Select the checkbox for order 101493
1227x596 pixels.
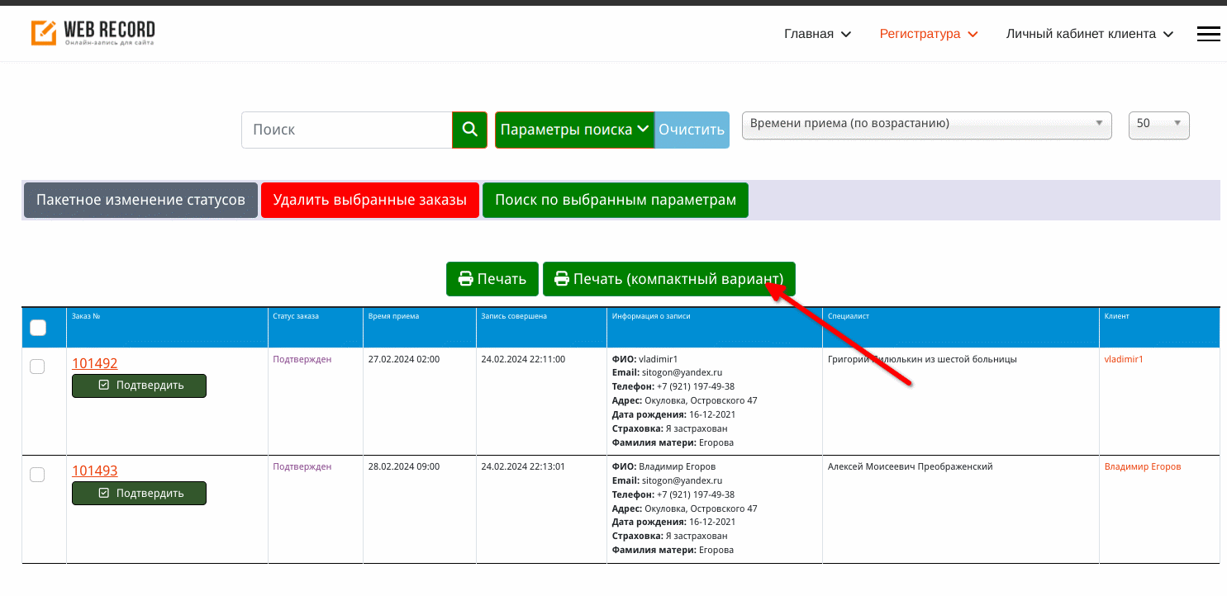pyautogui.click(x=37, y=474)
